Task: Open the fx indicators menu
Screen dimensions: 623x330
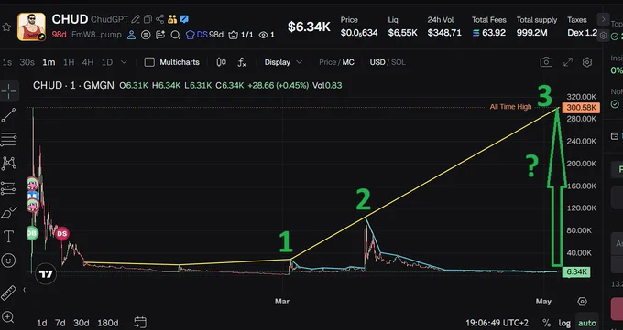Action: point(242,62)
